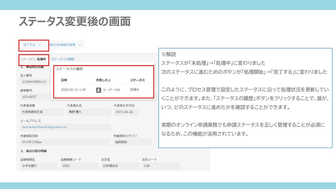Click 金融機関コード field 0001
336x189 pixels.
(x=79, y=166)
